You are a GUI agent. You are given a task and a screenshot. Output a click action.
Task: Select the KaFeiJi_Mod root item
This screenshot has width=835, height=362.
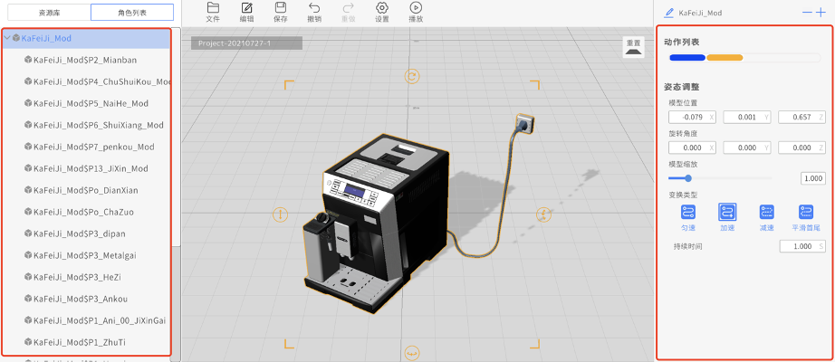(86, 38)
